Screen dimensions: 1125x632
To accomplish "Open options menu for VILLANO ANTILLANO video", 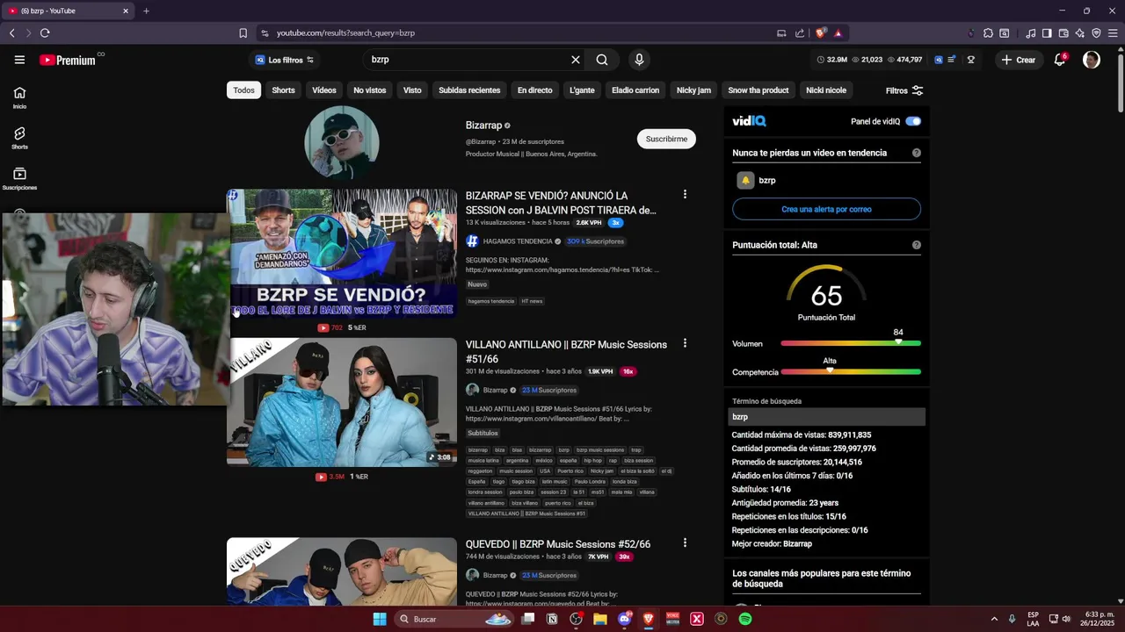I will 685,343.
